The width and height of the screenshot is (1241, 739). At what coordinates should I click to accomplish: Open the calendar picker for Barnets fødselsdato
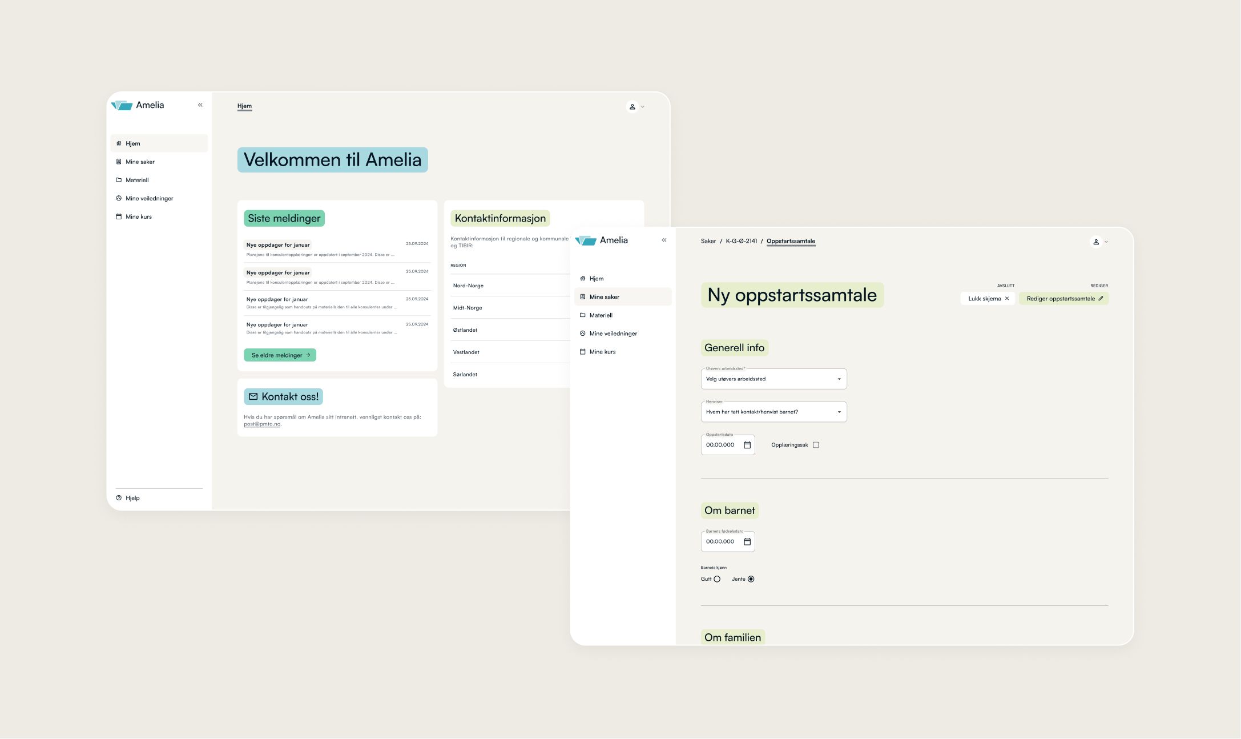tap(747, 542)
